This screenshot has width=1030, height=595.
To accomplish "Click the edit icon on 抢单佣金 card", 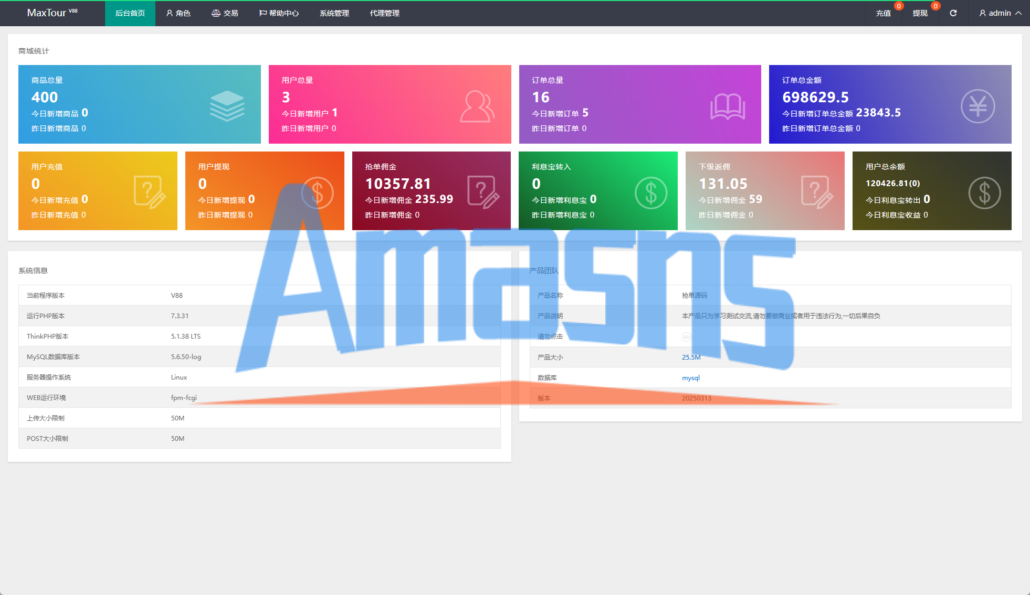I will tap(482, 192).
